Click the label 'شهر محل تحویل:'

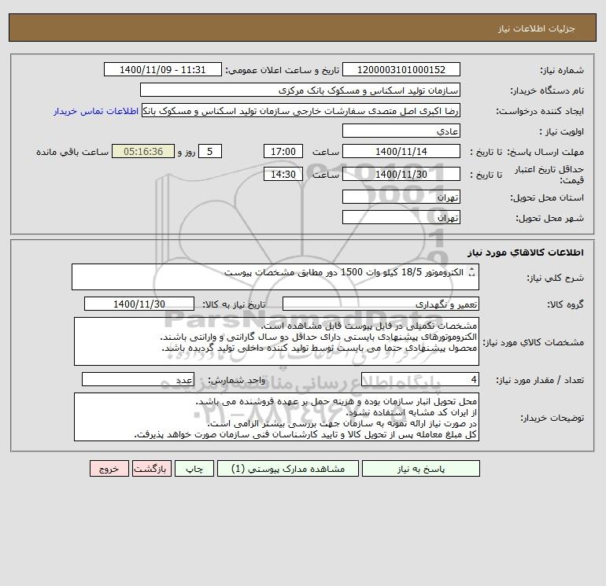[x=549, y=218]
